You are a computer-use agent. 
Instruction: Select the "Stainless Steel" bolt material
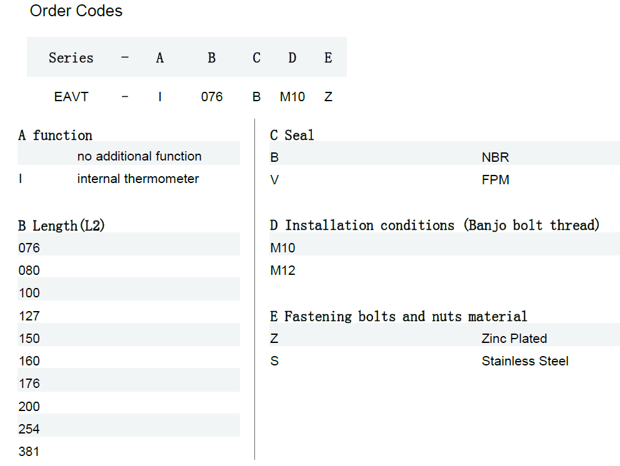pyautogui.click(x=524, y=361)
